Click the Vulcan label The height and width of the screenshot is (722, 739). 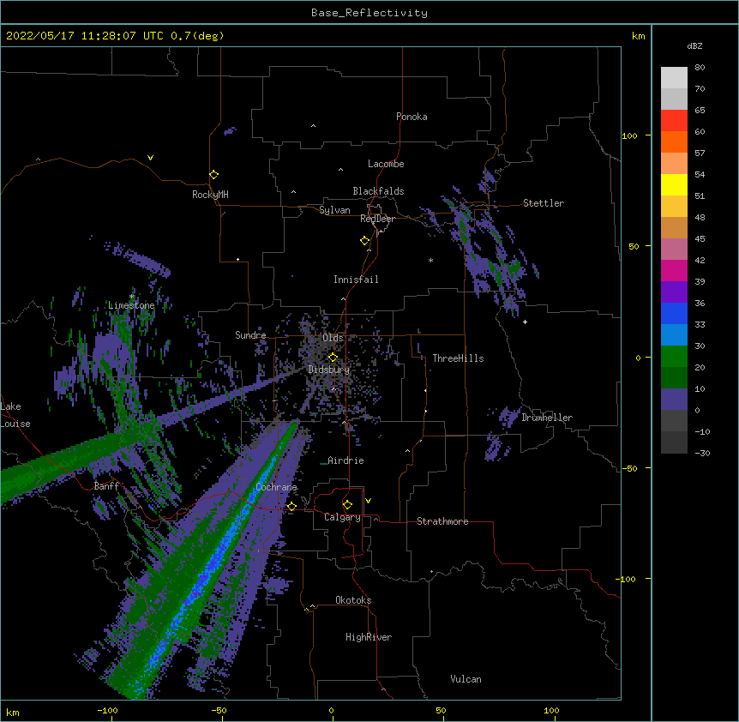pyautogui.click(x=466, y=679)
